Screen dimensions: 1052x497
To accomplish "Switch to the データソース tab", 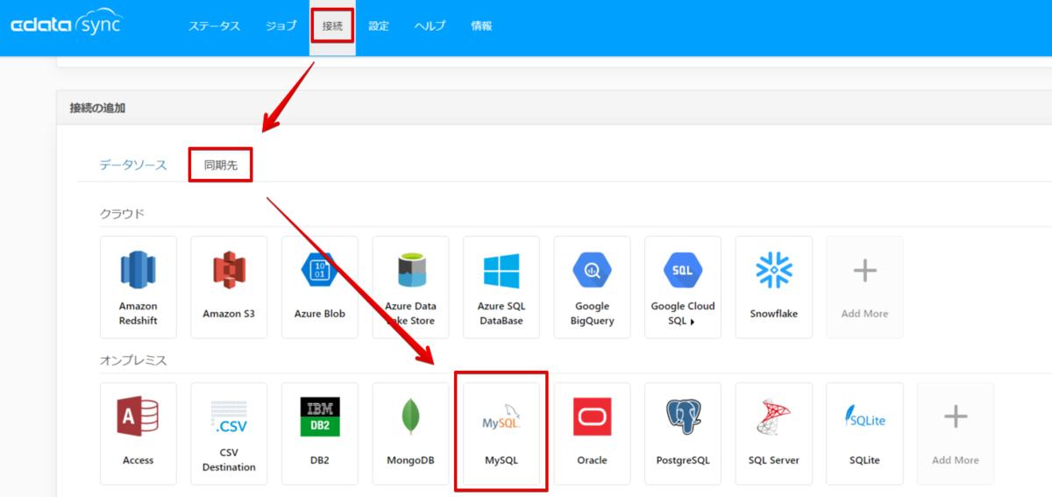I will pyautogui.click(x=133, y=165).
